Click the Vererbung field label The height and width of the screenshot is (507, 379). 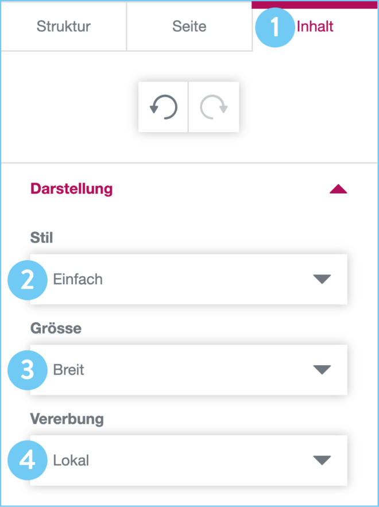pyautogui.click(x=67, y=419)
